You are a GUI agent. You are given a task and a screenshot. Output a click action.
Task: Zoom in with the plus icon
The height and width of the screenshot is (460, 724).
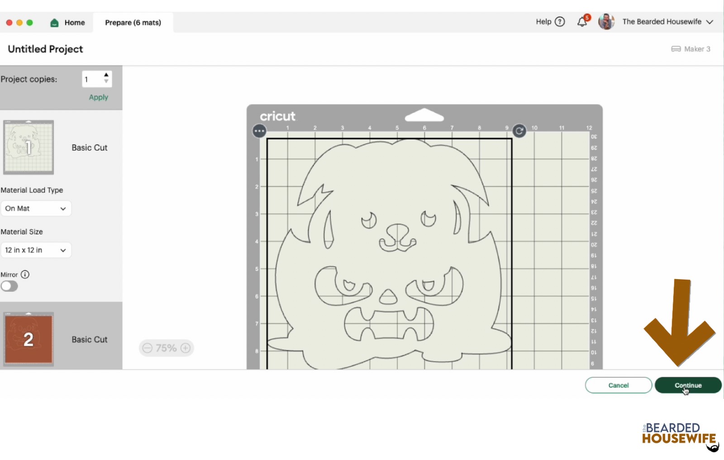[x=186, y=348]
